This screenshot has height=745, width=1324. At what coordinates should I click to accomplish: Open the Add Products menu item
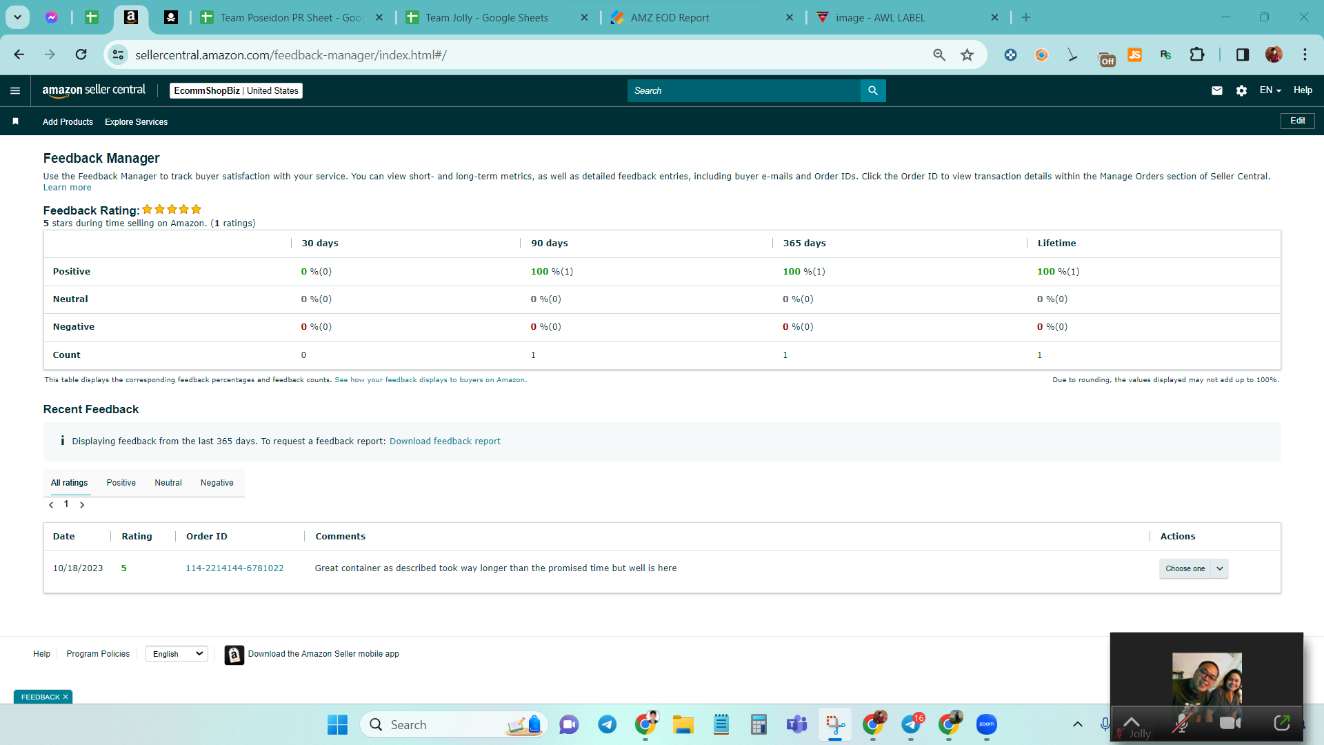[x=68, y=122]
